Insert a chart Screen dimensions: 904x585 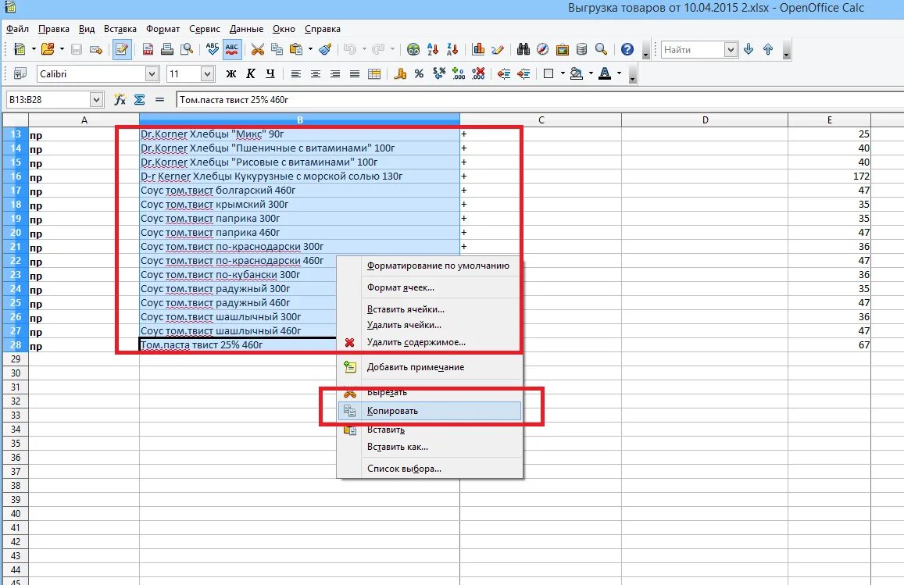click(x=478, y=49)
